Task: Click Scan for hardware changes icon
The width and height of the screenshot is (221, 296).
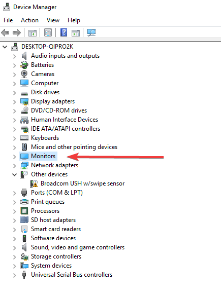Action: point(91,32)
